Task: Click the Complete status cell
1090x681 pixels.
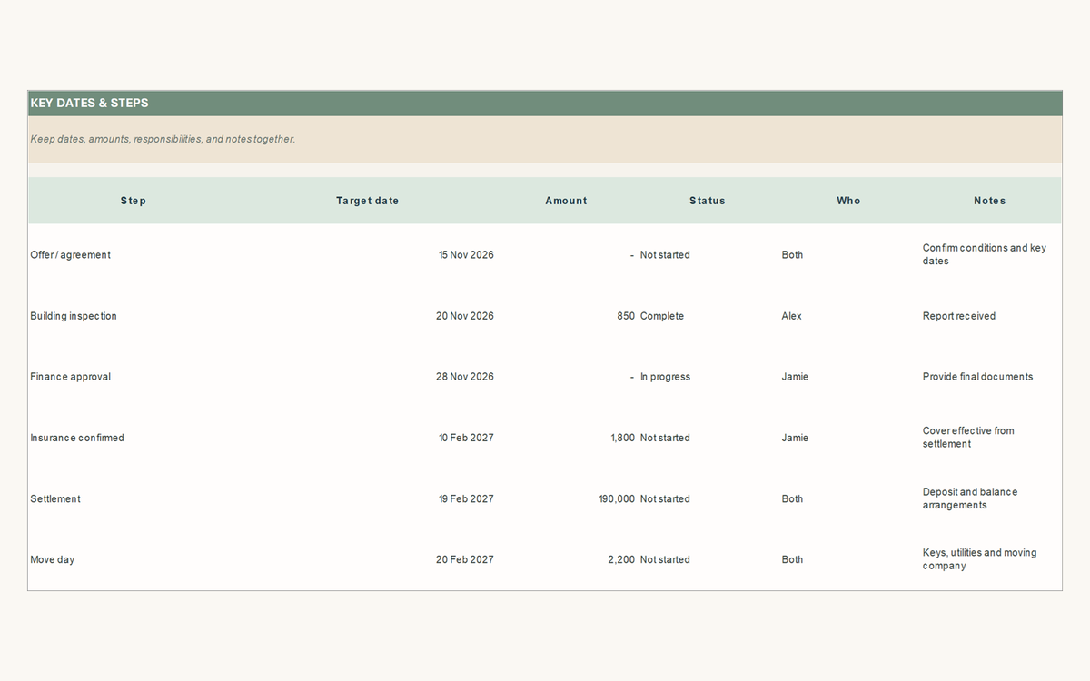Action: [x=662, y=316]
